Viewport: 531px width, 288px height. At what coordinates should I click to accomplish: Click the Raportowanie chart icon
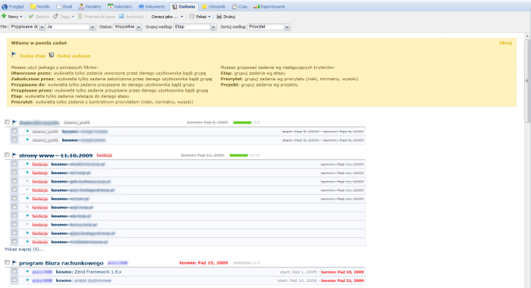coord(256,6)
